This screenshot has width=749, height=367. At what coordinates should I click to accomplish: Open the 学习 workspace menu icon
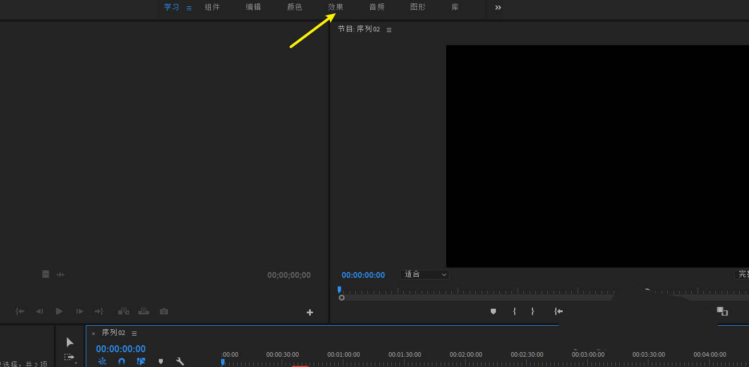pos(189,8)
